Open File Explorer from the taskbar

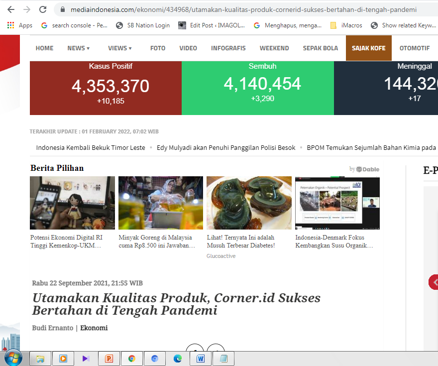[40, 358]
